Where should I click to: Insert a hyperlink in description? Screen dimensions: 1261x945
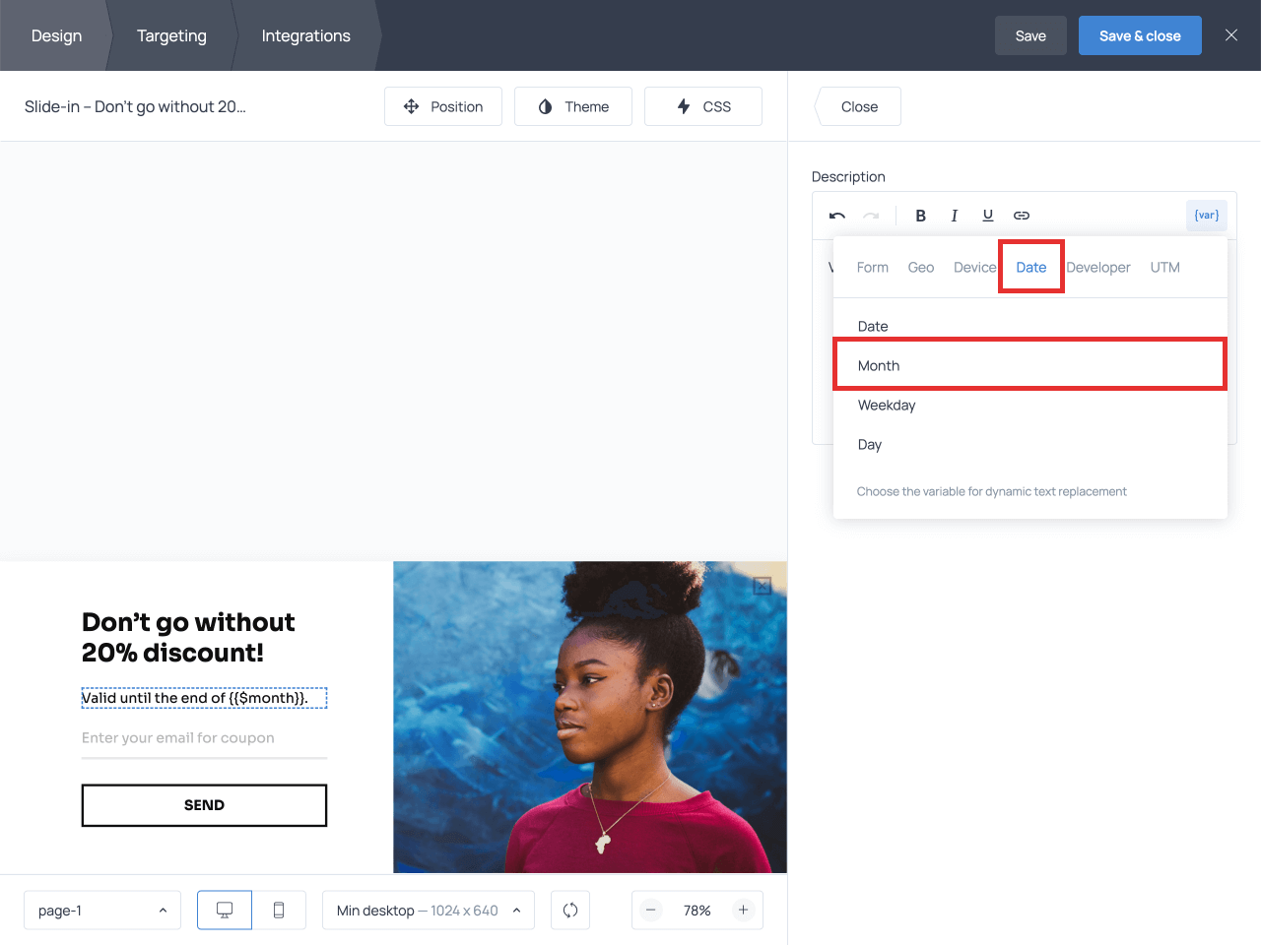pyautogui.click(x=1022, y=216)
